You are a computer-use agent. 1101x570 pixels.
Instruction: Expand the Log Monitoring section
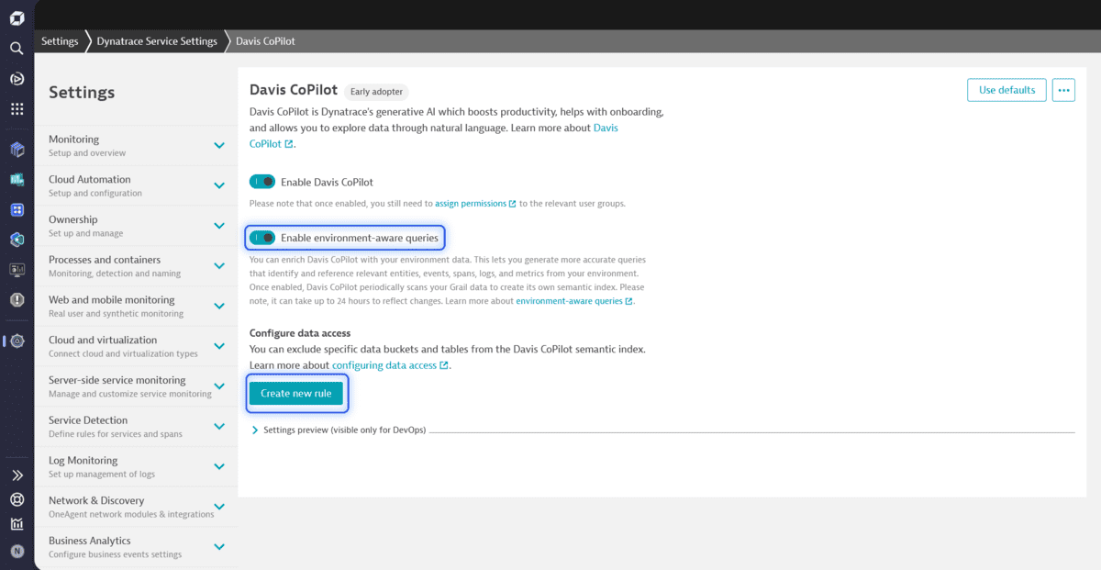pyautogui.click(x=136, y=466)
